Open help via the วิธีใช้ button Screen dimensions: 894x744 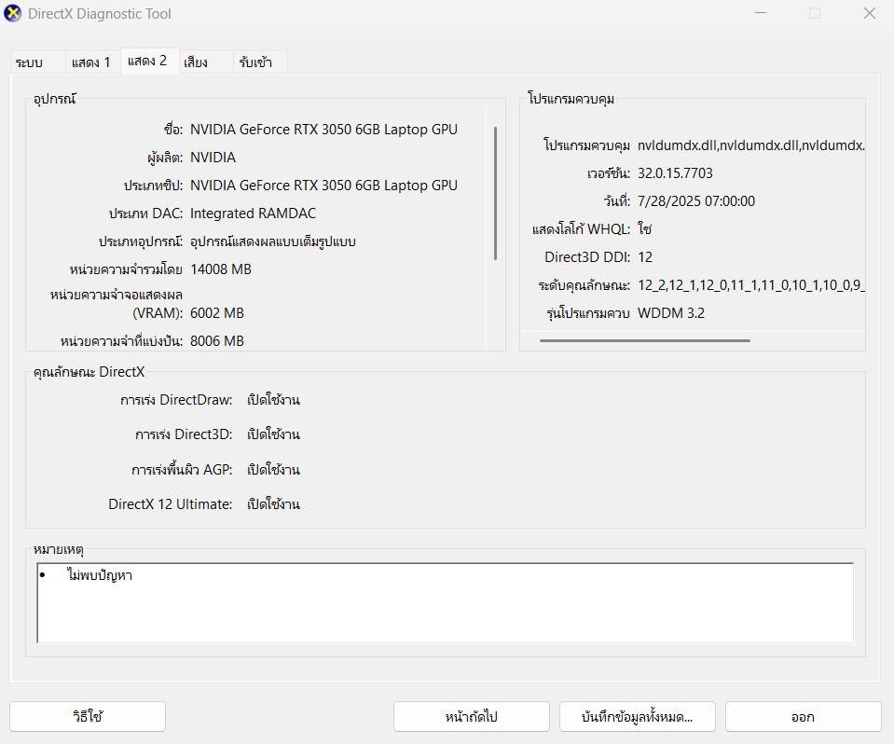tap(87, 716)
